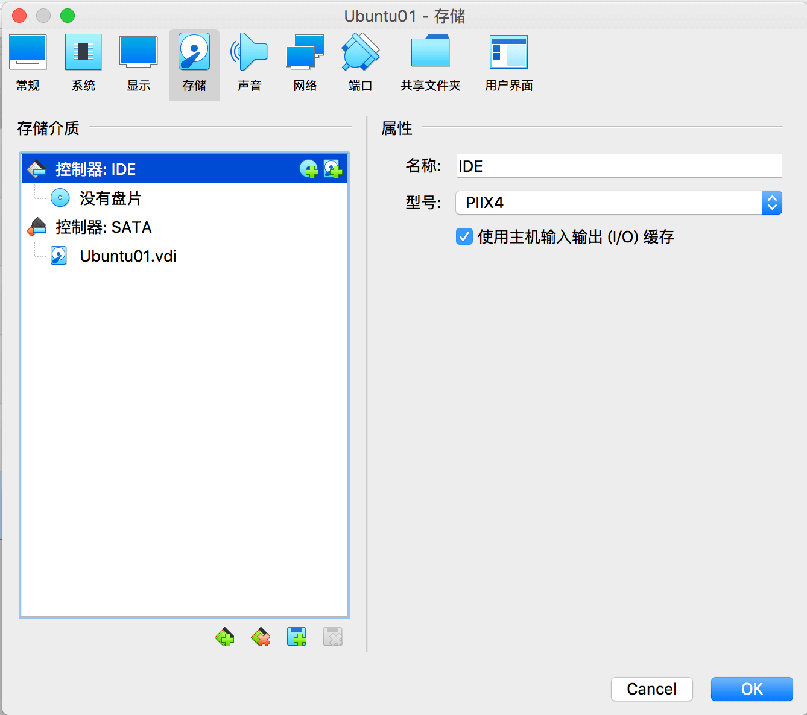Viewport: 807px width, 715px height.
Task: Toggle 使用主机输入输出 (I/O) 缓存 checkbox
Action: point(464,236)
